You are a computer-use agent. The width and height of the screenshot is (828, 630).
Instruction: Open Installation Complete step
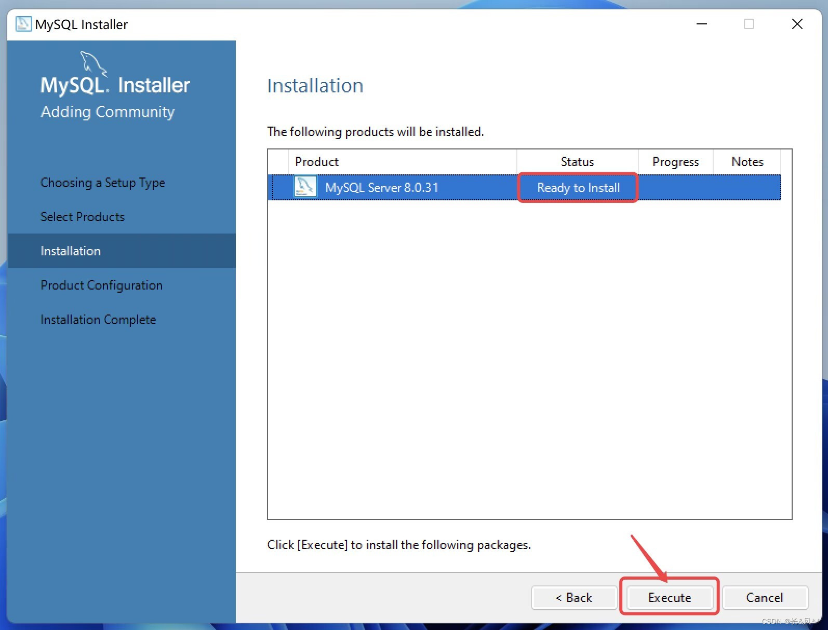coord(98,320)
